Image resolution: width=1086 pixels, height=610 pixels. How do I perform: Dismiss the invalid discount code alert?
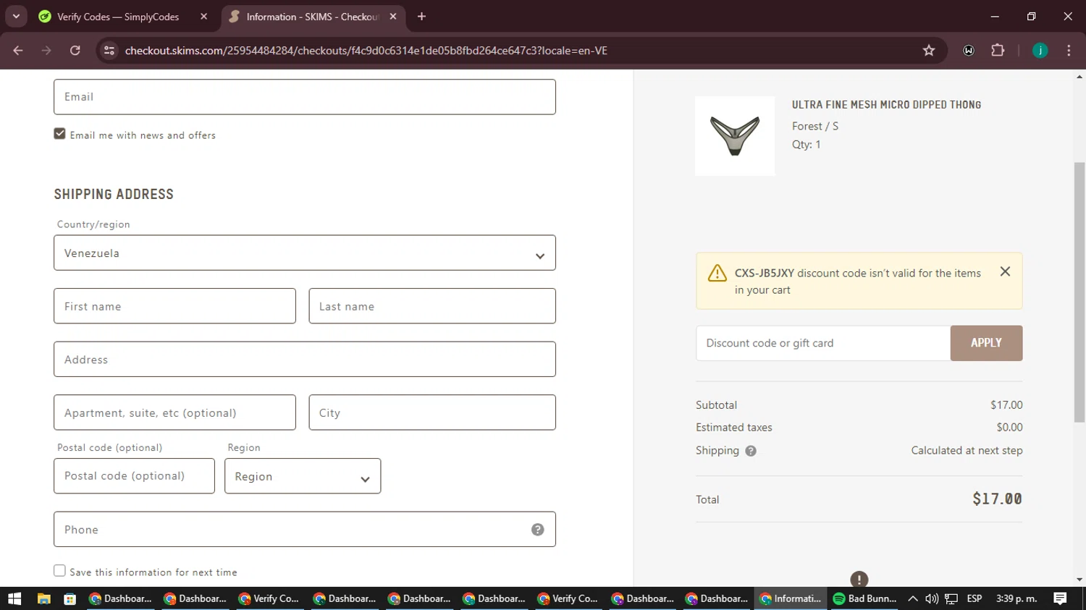pos(1005,271)
